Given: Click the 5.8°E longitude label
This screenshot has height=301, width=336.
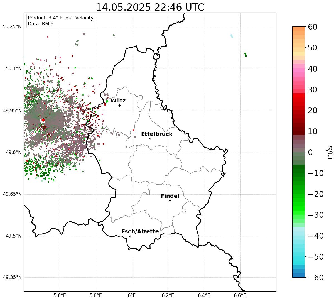Looking at the screenshot, I should tap(96, 295).
